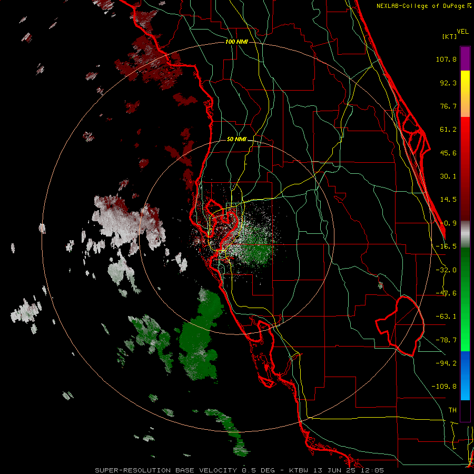Screen dimensions: 474x474
Task: Select the 76.7 legend value
Action: pyautogui.click(x=448, y=106)
